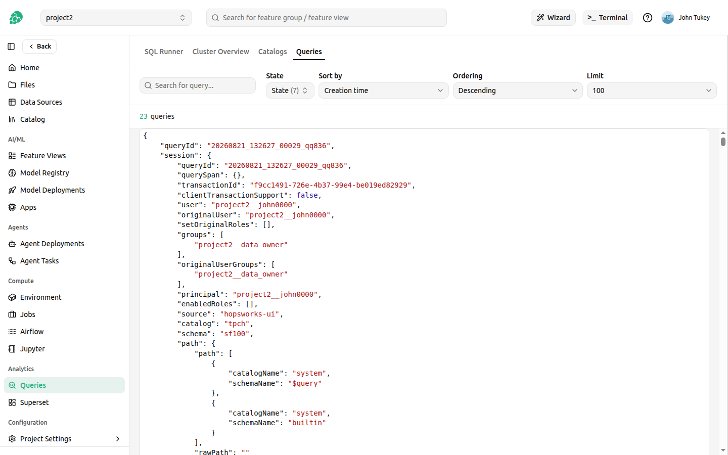Screen dimensions: 728x455
Task: Click the Project Settings gear icon
Action: coord(12,439)
